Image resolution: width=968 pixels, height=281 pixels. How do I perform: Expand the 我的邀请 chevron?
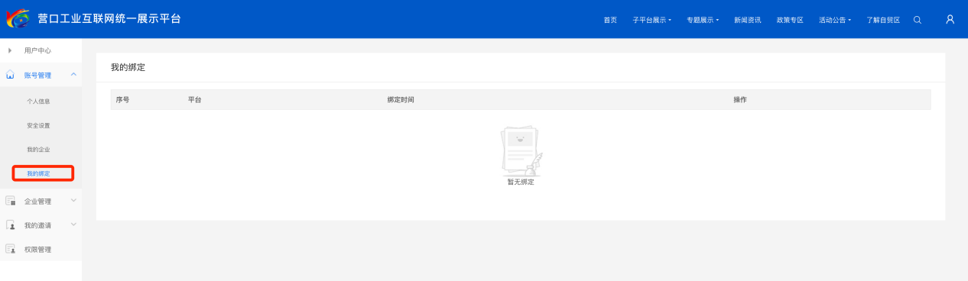pos(73,224)
